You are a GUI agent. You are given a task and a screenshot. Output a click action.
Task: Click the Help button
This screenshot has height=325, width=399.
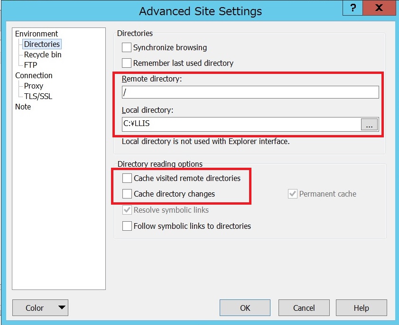point(362,308)
